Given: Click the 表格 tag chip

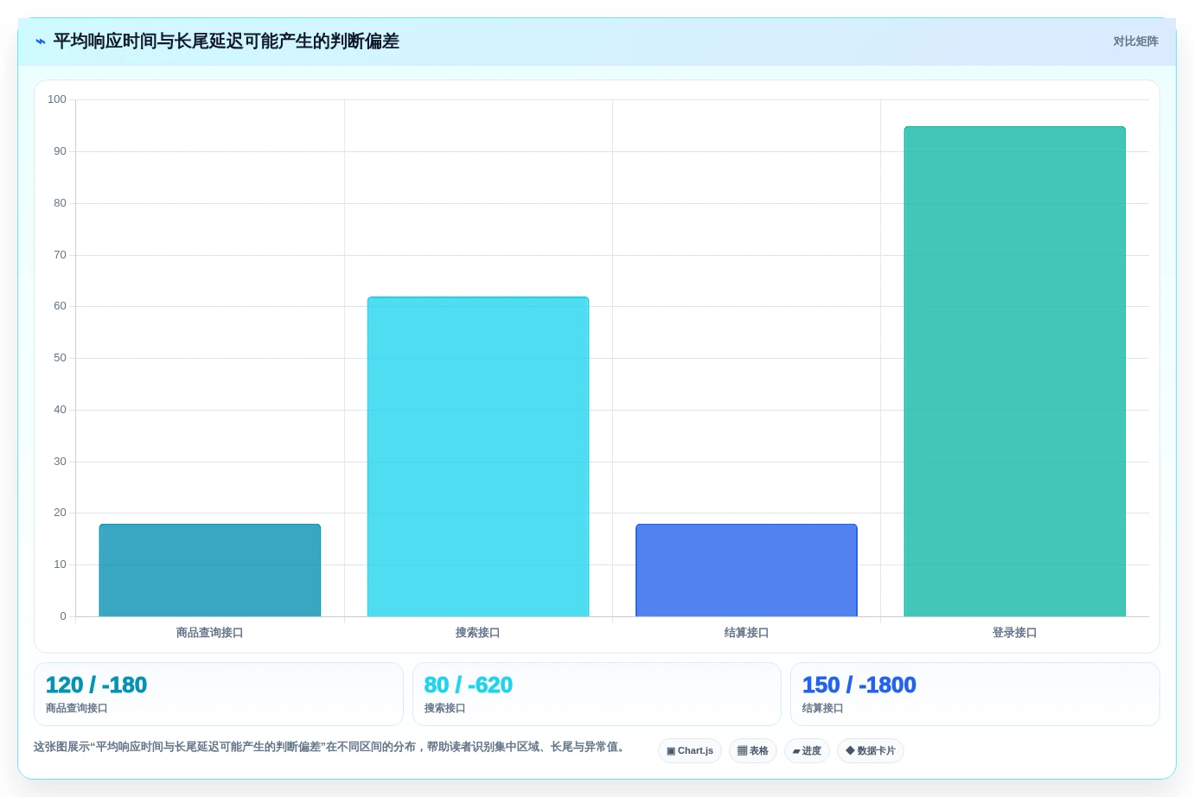Looking at the screenshot, I should (x=753, y=750).
